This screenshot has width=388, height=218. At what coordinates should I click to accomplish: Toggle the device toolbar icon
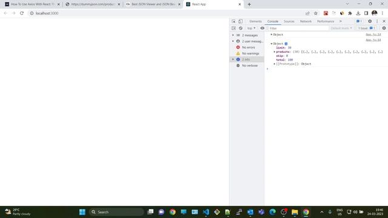[240, 21]
